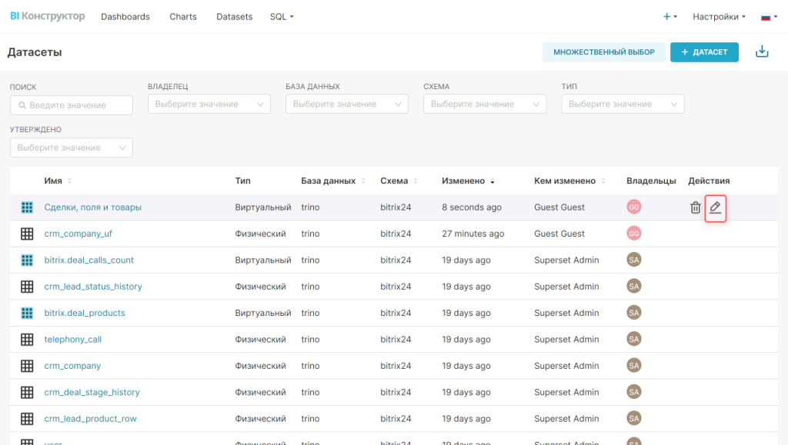Image resolution: width=788 pixels, height=445 pixels.
Task: Open the ТИП filter dropdown
Action: (x=623, y=104)
